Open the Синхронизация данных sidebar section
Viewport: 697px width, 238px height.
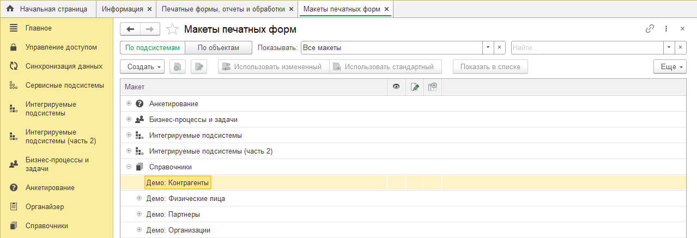tap(64, 66)
